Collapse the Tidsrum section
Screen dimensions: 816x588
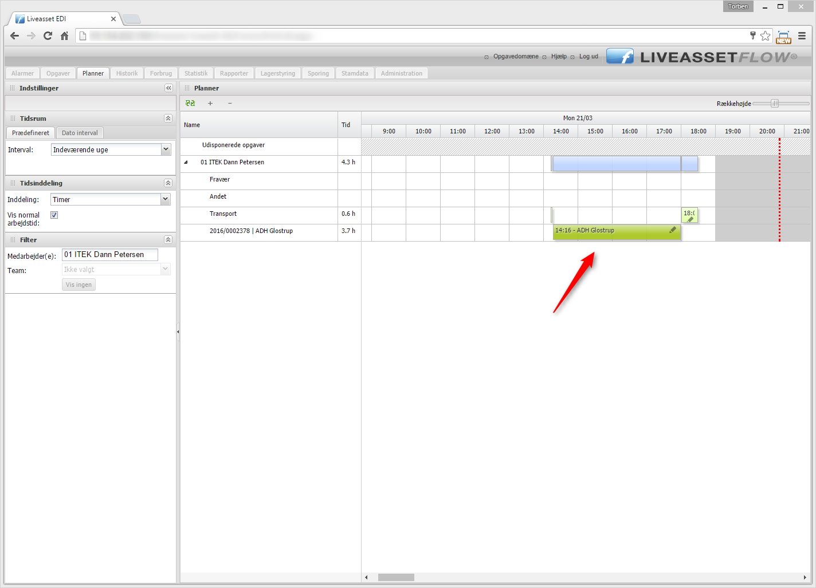(168, 119)
